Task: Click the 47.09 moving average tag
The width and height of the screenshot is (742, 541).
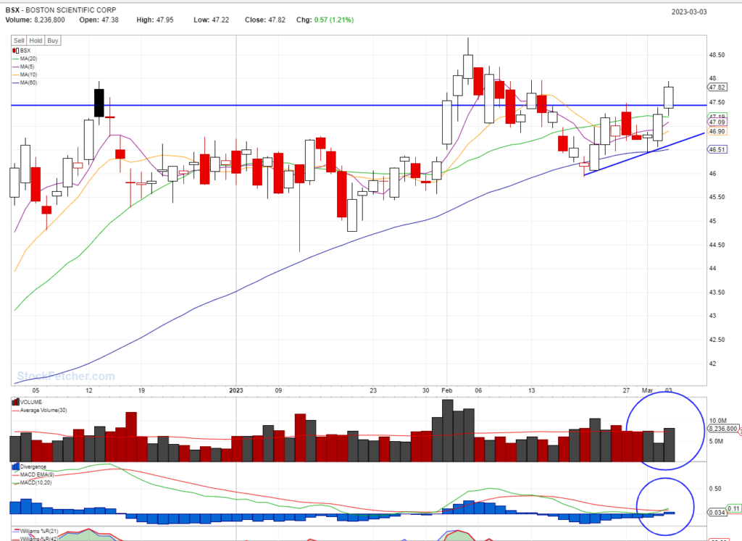Action: pyautogui.click(x=717, y=122)
